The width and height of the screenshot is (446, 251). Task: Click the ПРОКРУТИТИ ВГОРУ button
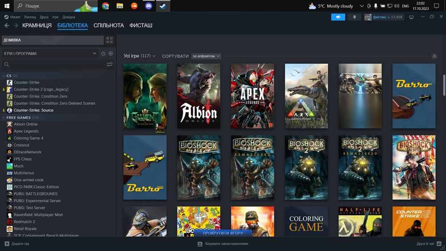(223, 233)
